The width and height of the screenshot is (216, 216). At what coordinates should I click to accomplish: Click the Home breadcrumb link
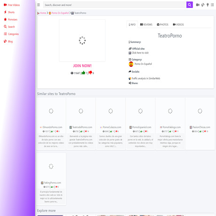(x=43, y=13)
